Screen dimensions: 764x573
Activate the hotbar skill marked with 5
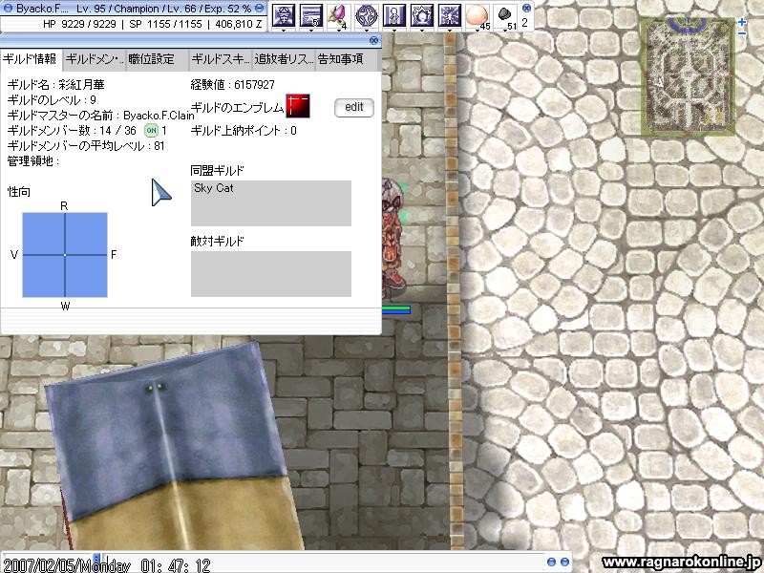click(310, 15)
